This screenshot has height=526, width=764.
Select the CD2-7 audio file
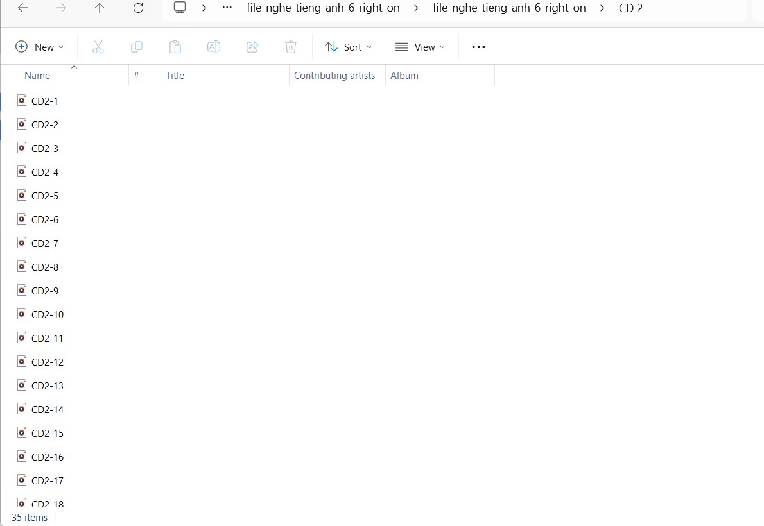click(x=45, y=244)
